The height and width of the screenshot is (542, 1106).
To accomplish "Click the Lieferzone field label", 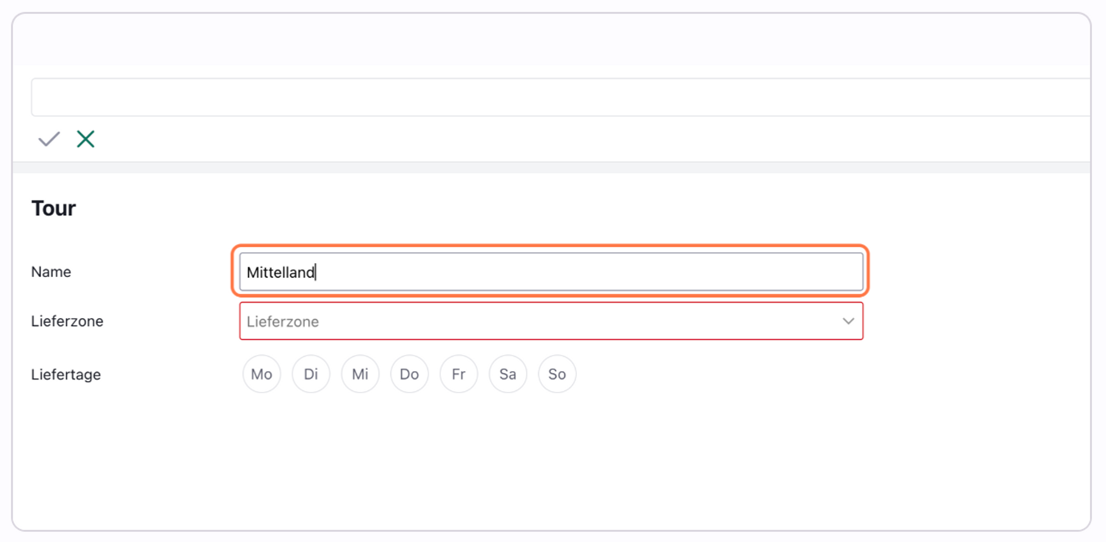I will pyautogui.click(x=67, y=321).
